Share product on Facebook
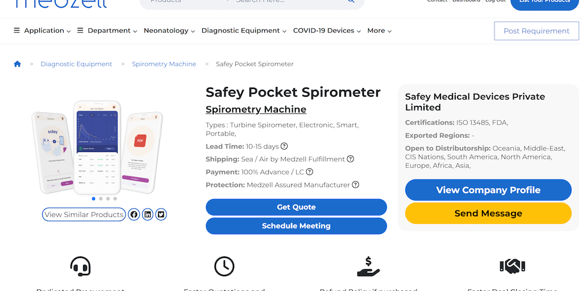The height and width of the screenshot is (291, 582). pos(134,214)
